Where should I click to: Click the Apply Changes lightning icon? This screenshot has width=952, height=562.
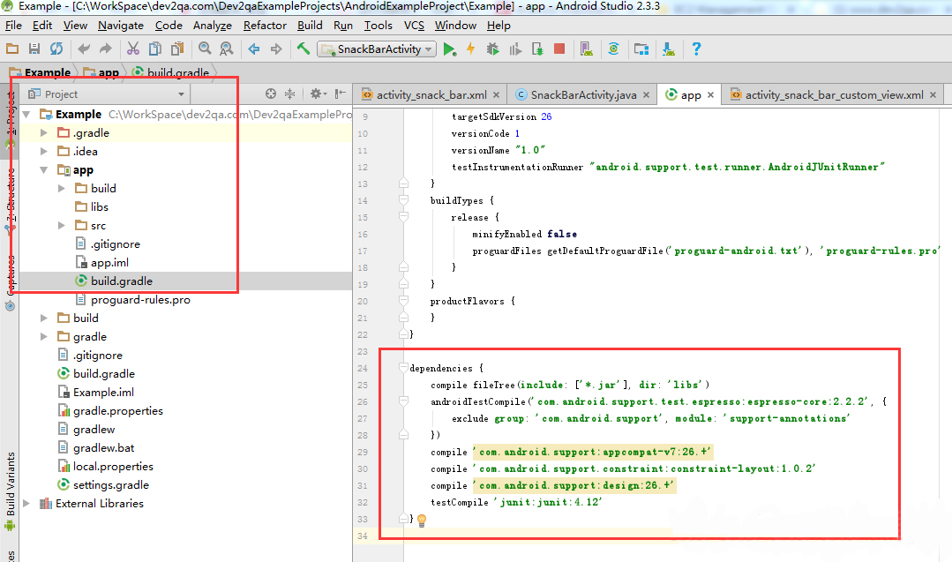pyautogui.click(x=471, y=49)
